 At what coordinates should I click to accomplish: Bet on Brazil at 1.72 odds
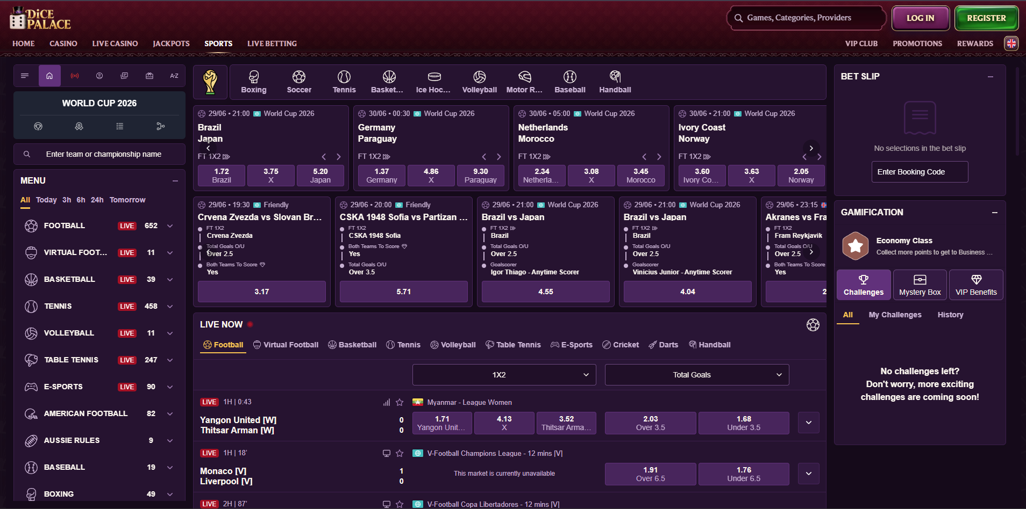coord(222,176)
